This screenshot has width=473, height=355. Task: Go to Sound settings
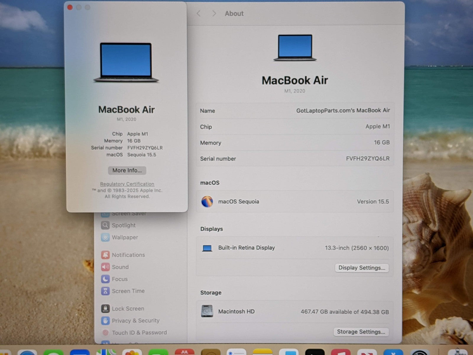pyautogui.click(x=120, y=267)
